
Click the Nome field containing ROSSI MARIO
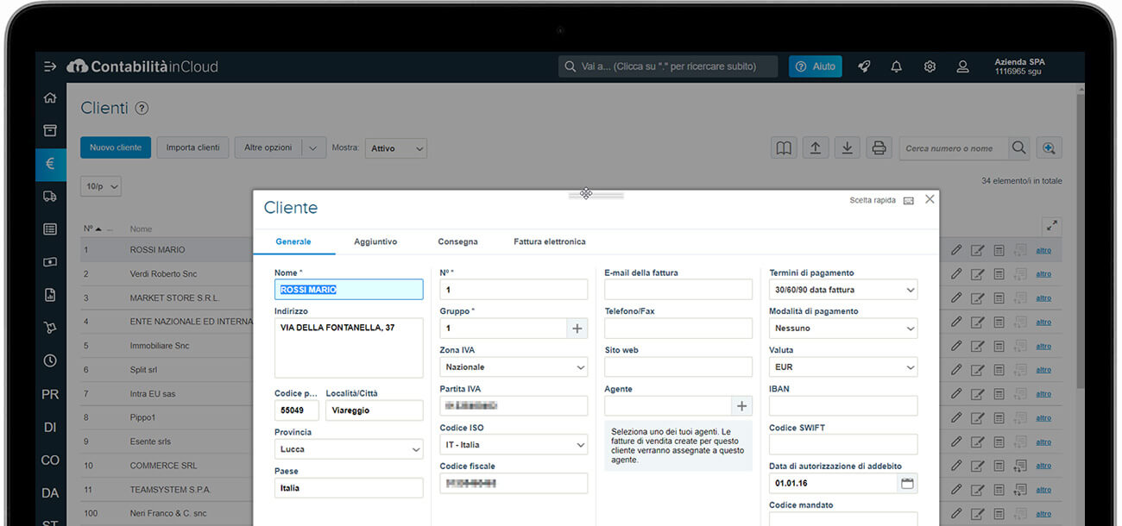point(349,290)
